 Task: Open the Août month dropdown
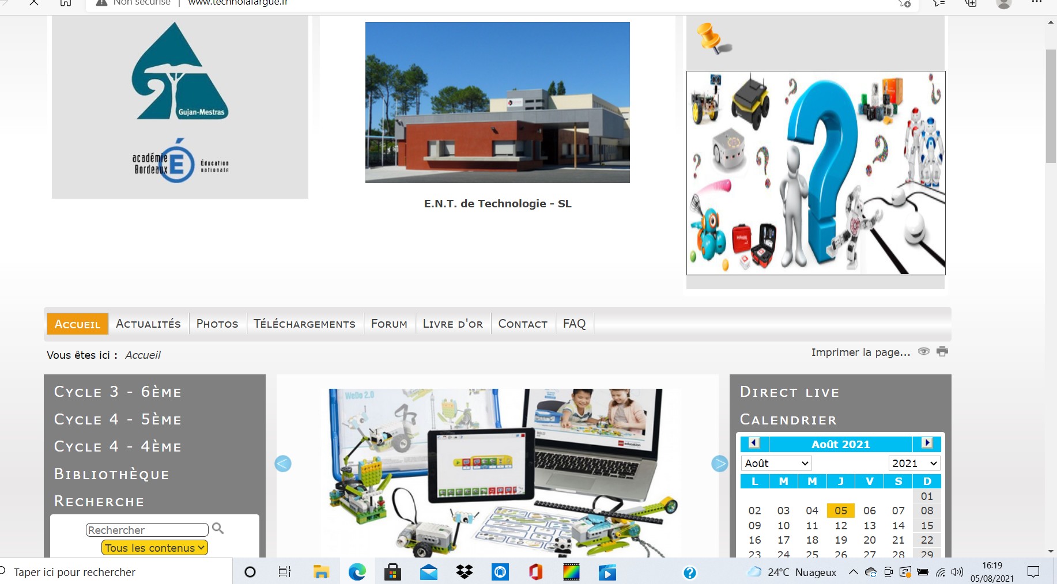pos(776,463)
